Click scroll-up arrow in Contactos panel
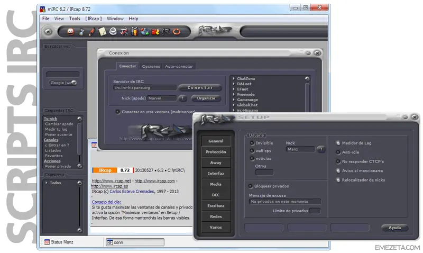Image resolution: width=423 pixels, height=253 pixels. pyautogui.click(x=80, y=183)
